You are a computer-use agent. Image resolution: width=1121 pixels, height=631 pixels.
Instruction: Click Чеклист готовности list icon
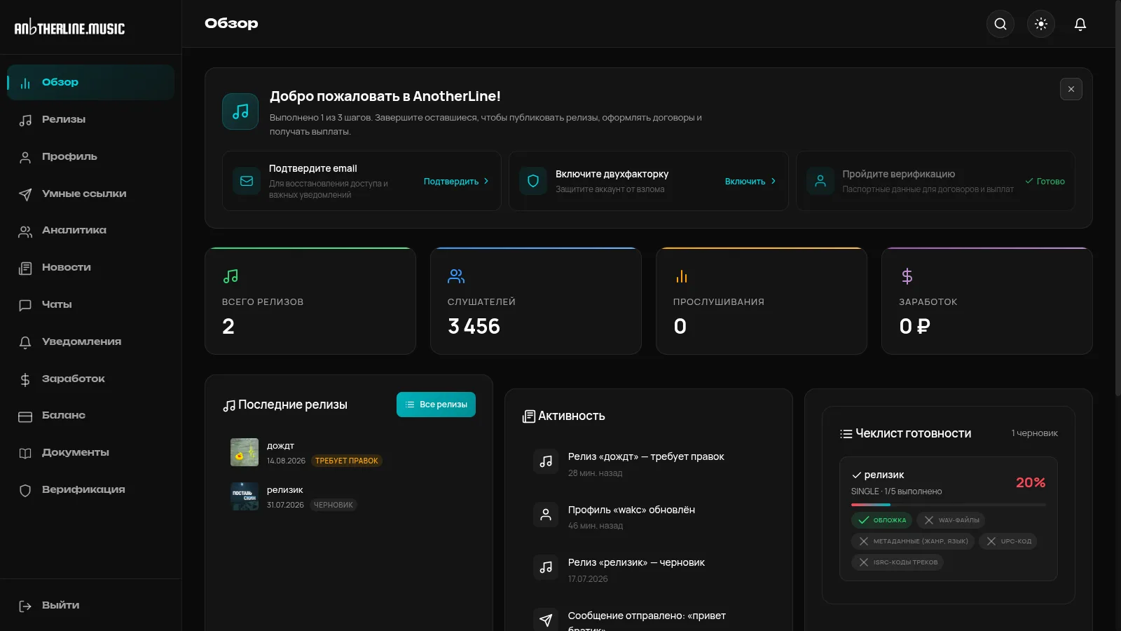coord(846,434)
